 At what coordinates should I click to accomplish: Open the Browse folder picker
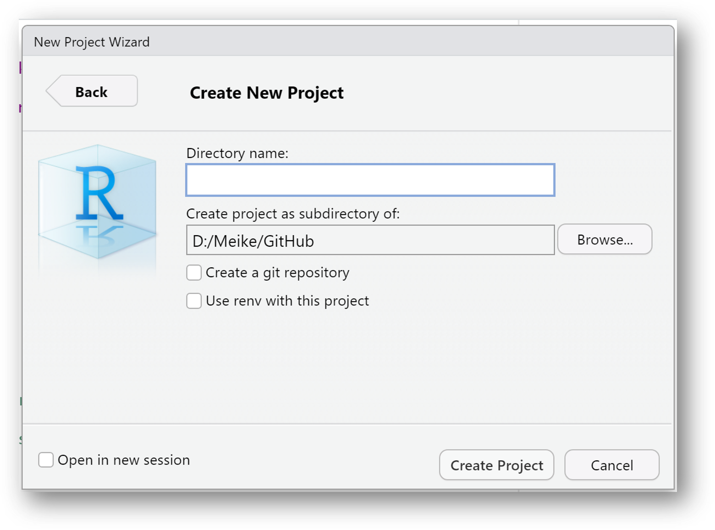(x=605, y=239)
